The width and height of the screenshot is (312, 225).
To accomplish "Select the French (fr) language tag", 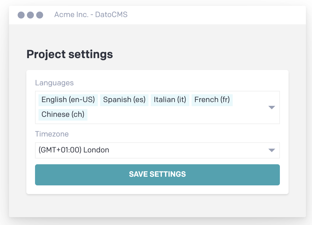I will (x=212, y=100).
